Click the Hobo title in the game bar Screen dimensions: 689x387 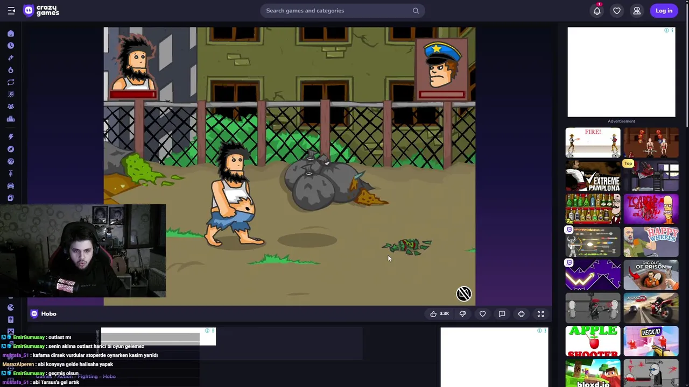48,314
